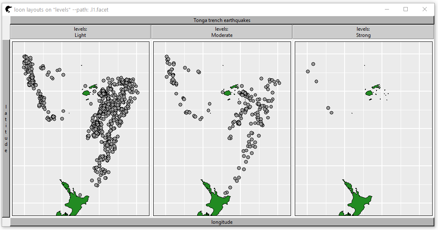Click the smaller upper Fiji island in Strong panel

point(377,87)
